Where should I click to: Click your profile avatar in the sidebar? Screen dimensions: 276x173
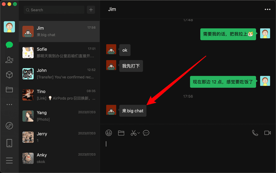pos(9,27)
